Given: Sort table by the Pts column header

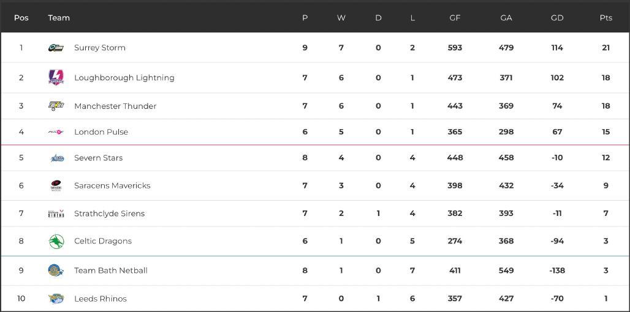Looking at the screenshot, I should click(605, 18).
